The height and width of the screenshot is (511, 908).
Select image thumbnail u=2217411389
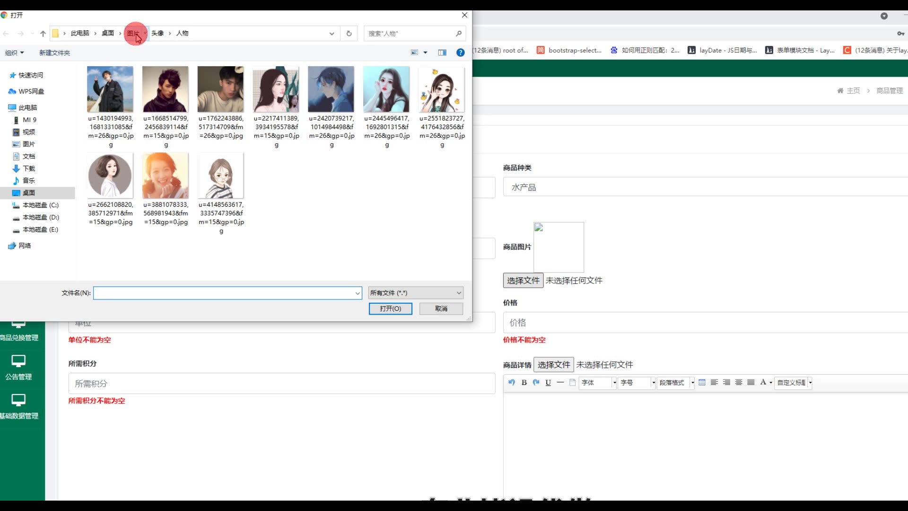pos(276,89)
